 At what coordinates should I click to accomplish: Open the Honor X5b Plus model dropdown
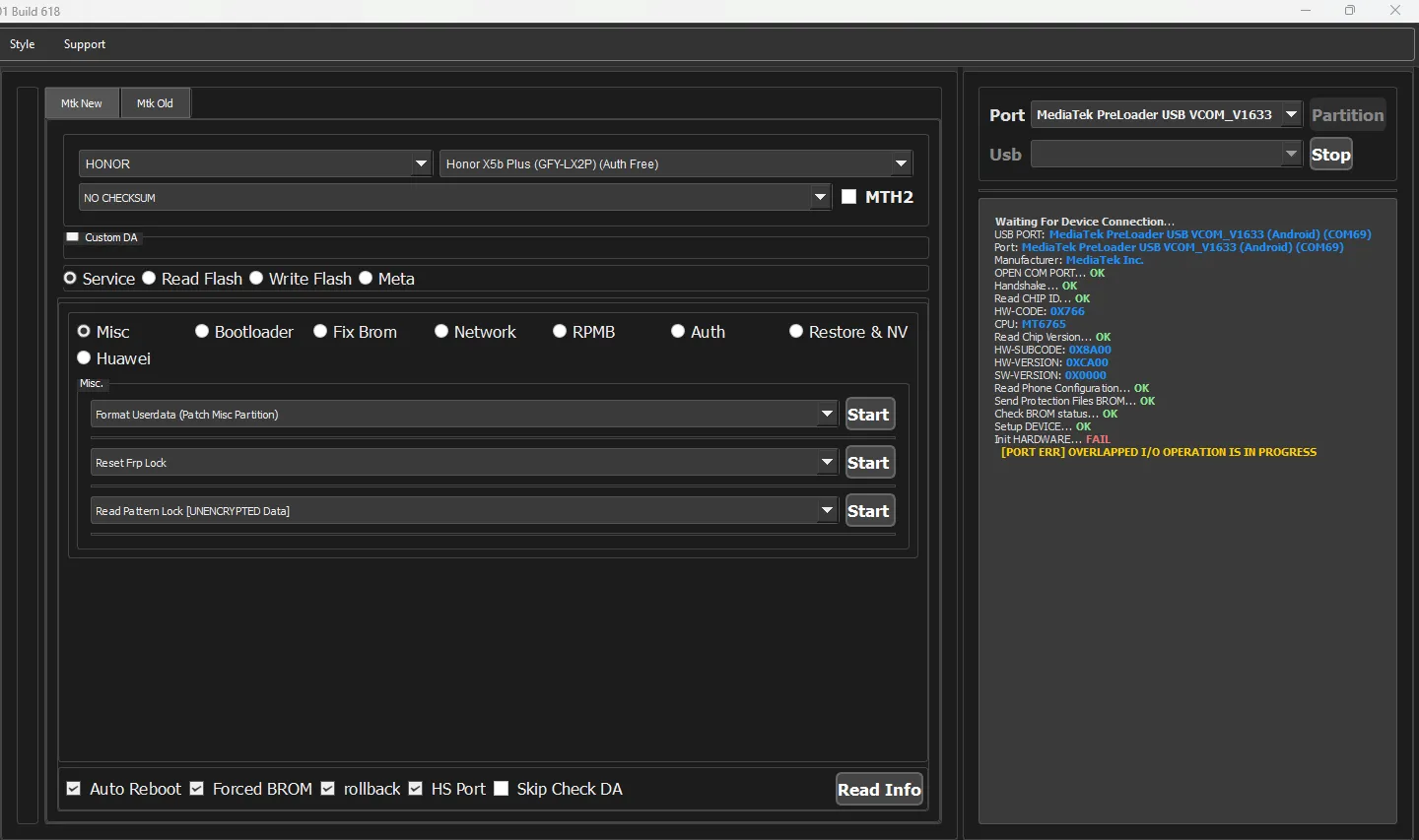coord(901,163)
